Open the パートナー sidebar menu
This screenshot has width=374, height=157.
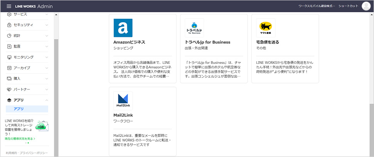[x=27, y=89]
